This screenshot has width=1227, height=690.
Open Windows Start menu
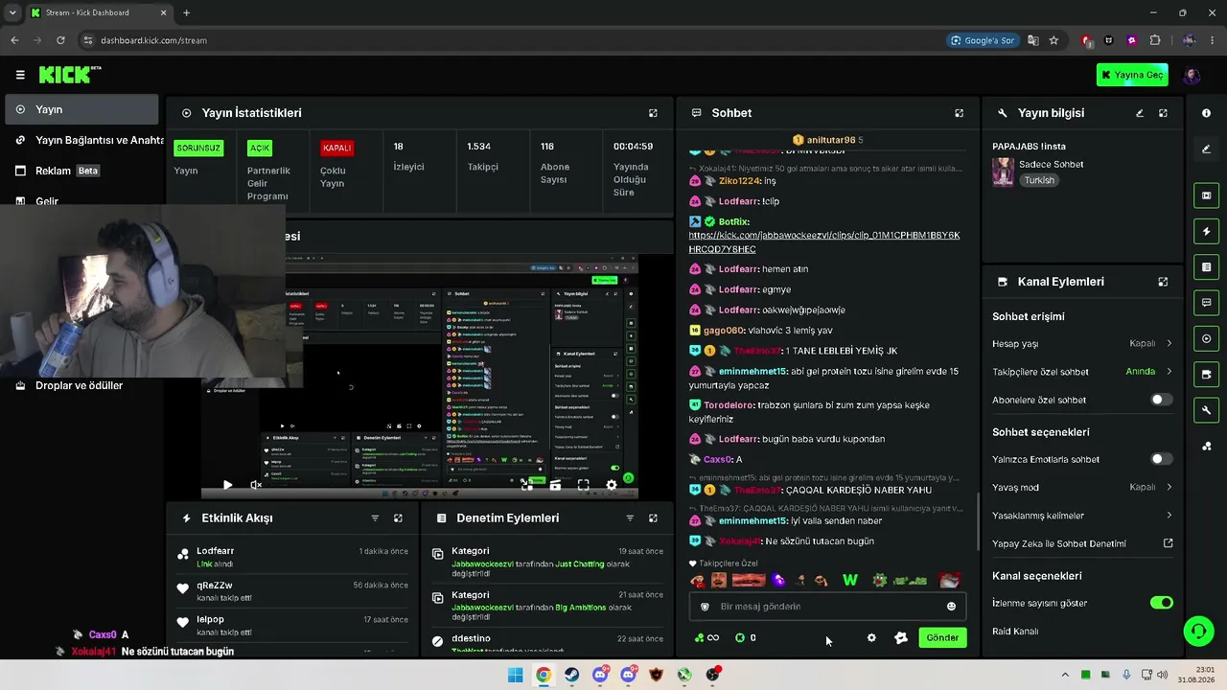(x=515, y=675)
